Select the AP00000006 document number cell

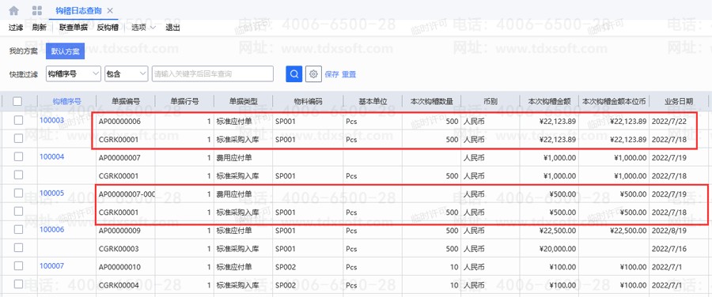click(119, 122)
